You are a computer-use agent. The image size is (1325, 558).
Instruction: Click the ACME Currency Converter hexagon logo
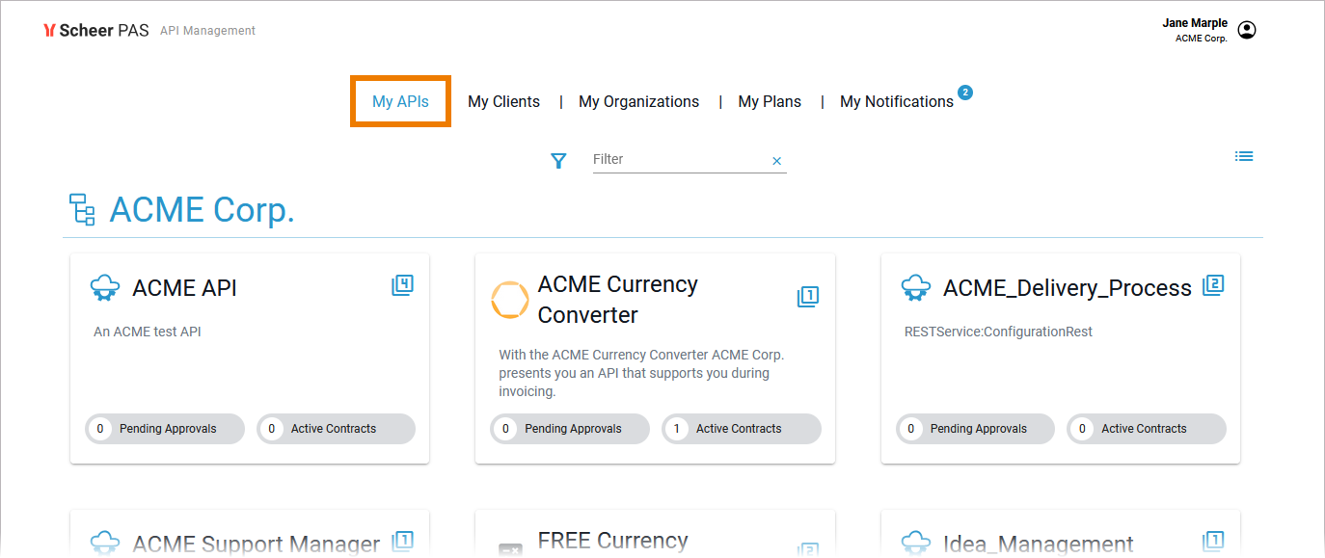click(x=510, y=300)
